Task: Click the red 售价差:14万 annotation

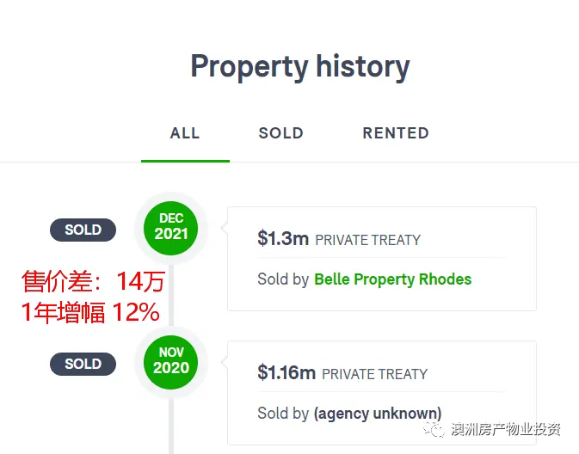Action: [94, 282]
